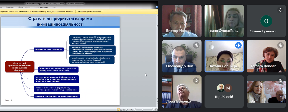This screenshot has height=112, width=288.
Task: Click the vertical scrollbar down arrow in PowerPoint
Action: point(157,99)
